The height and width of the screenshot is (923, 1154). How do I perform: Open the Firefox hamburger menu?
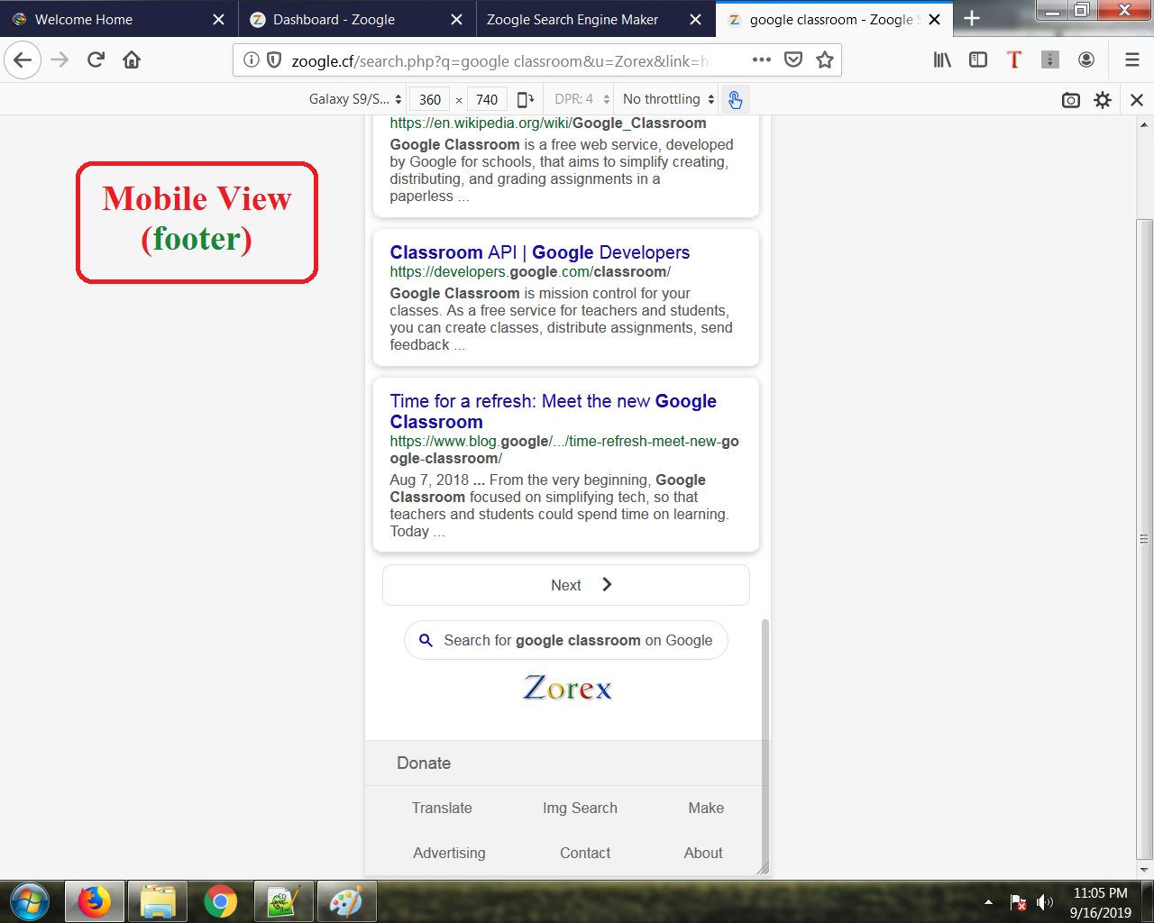(x=1132, y=60)
